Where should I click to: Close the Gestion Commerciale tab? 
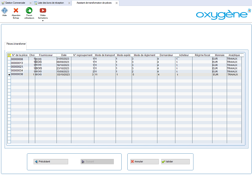(31, 3)
